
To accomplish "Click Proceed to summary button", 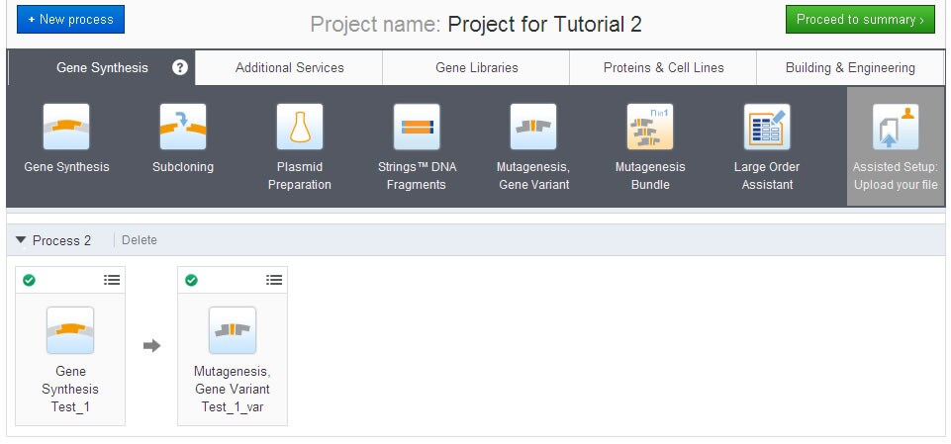I will [x=859, y=19].
